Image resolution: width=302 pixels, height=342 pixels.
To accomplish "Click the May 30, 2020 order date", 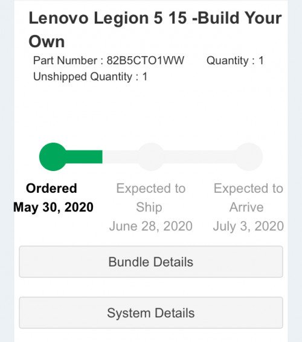I will click(53, 207).
